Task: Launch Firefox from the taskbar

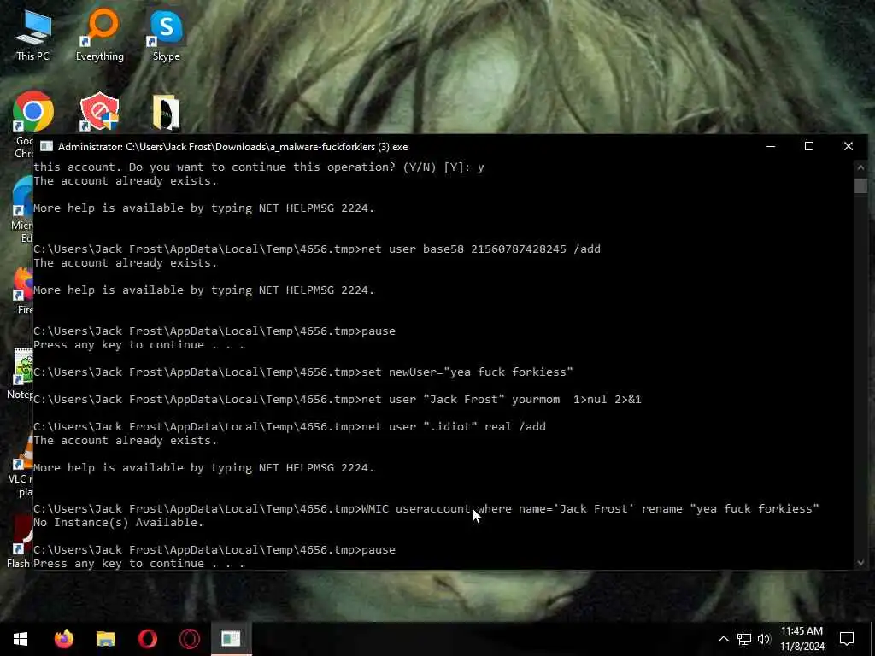Action: click(x=63, y=639)
